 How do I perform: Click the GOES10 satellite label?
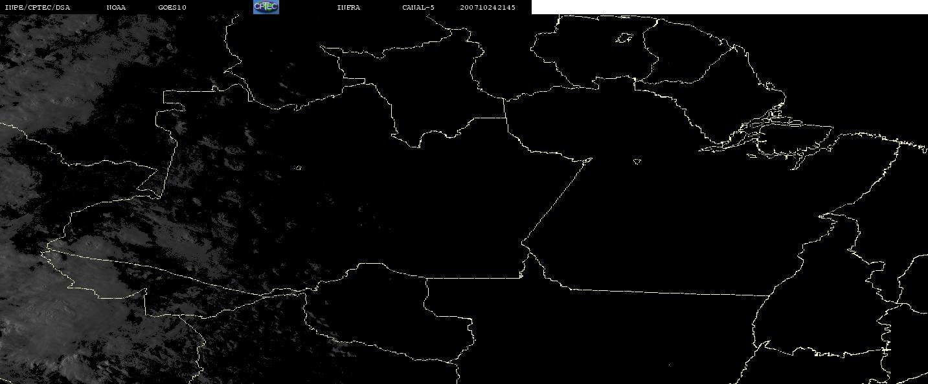tap(172, 7)
